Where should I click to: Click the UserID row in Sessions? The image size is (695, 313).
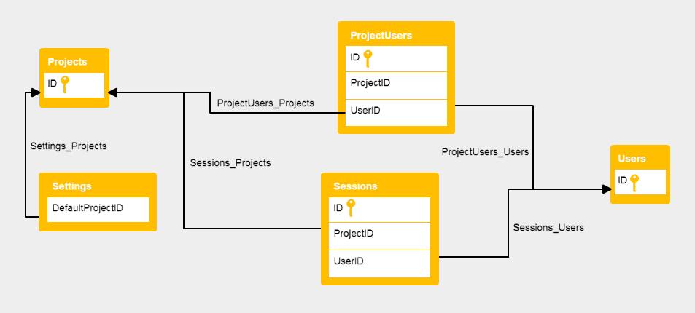point(349,261)
